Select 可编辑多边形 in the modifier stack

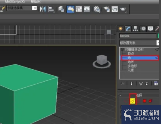[x=134, y=50]
